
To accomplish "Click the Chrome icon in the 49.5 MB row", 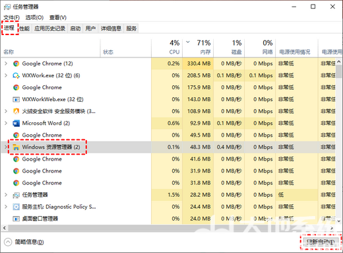I will coord(16,135).
